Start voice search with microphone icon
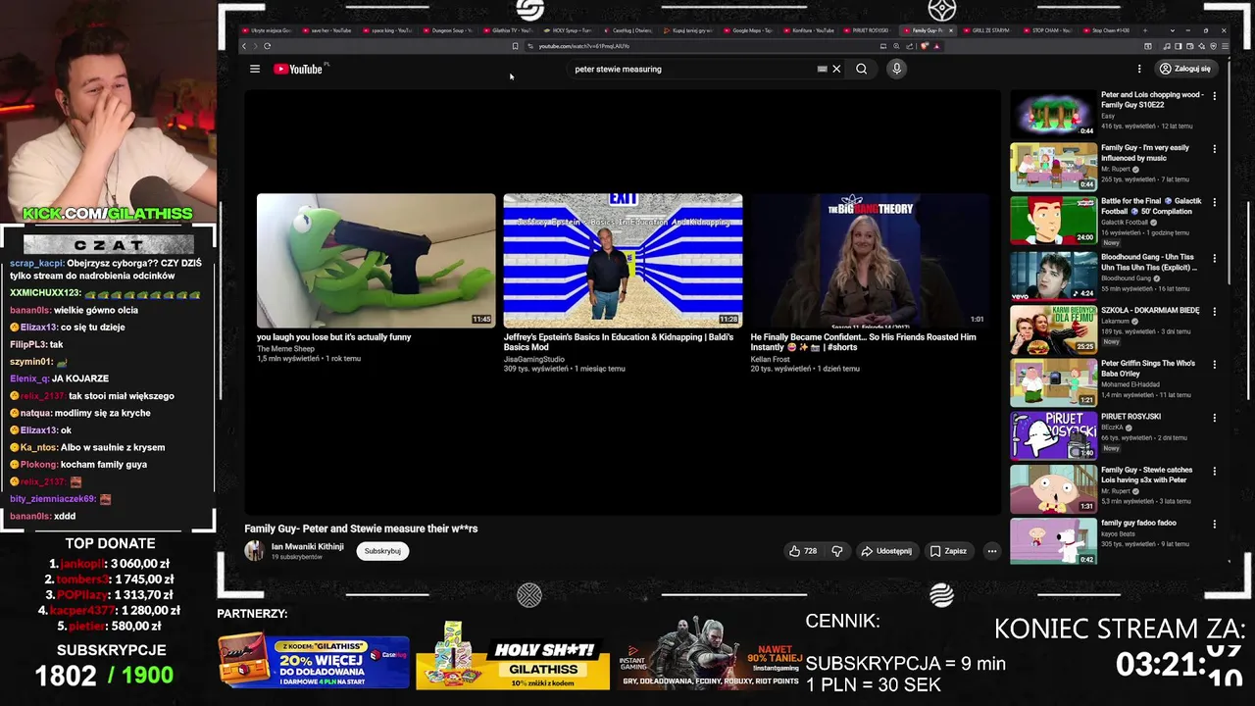 pos(896,69)
